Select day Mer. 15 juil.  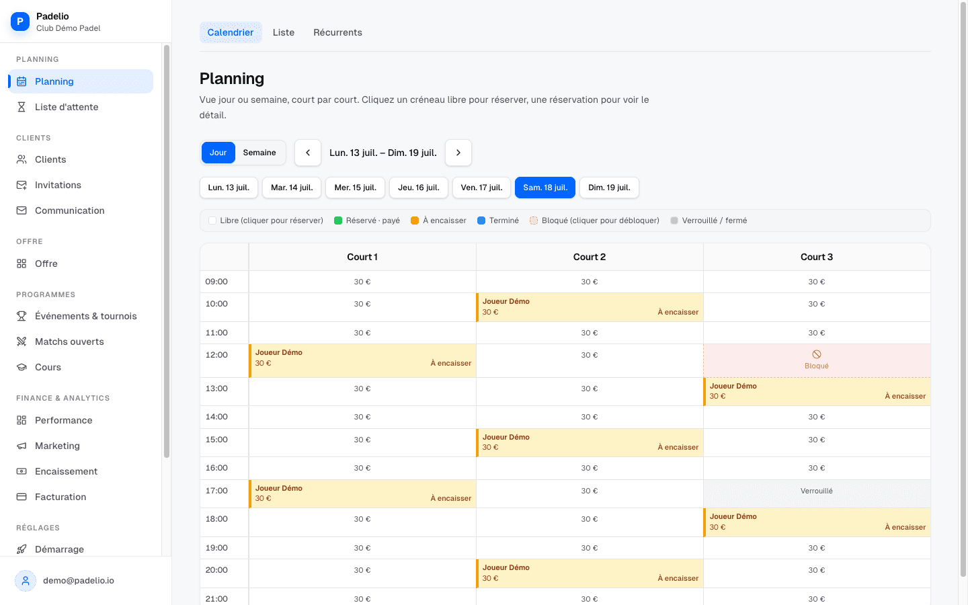click(x=356, y=188)
